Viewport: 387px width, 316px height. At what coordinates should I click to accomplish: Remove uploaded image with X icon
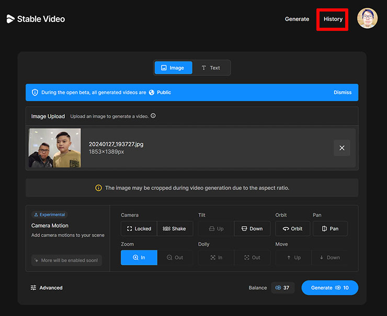click(x=342, y=148)
